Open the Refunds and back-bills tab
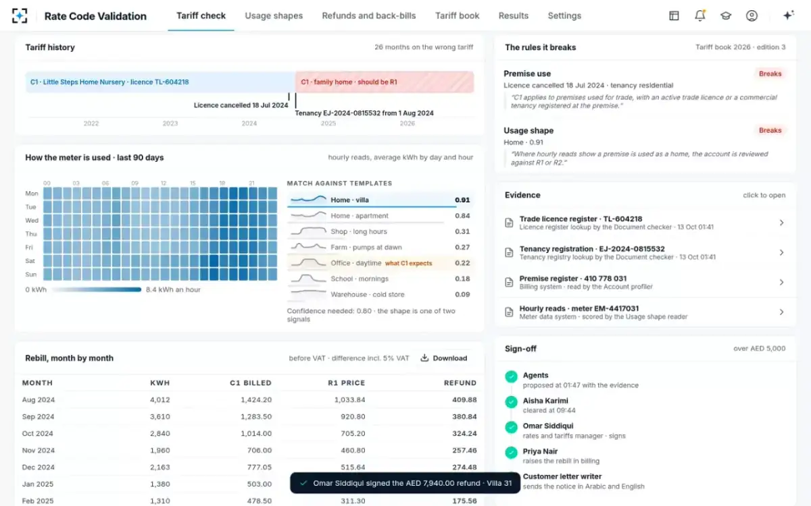This screenshot has height=506, width=811. (x=369, y=16)
